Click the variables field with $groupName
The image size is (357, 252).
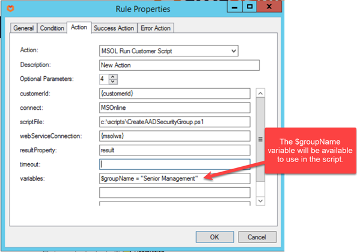coord(175,179)
